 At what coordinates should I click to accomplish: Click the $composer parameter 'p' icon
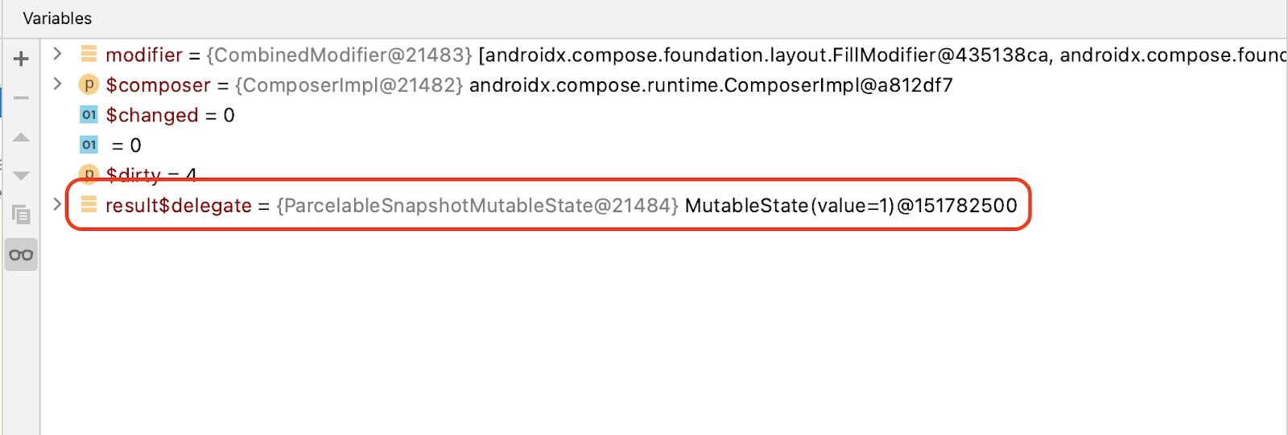(89, 84)
